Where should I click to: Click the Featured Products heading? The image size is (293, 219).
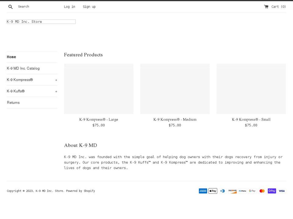point(83,55)
